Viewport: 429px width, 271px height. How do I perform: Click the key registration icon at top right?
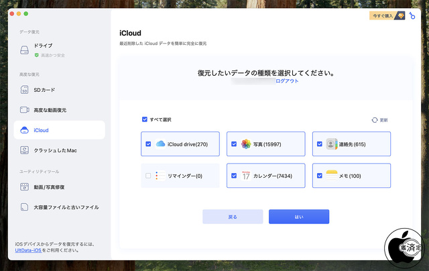(x=412, y=16)
